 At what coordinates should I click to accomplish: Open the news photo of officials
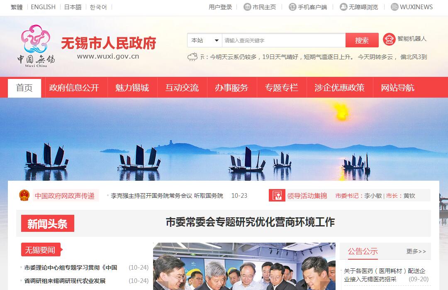coord(244,266)
